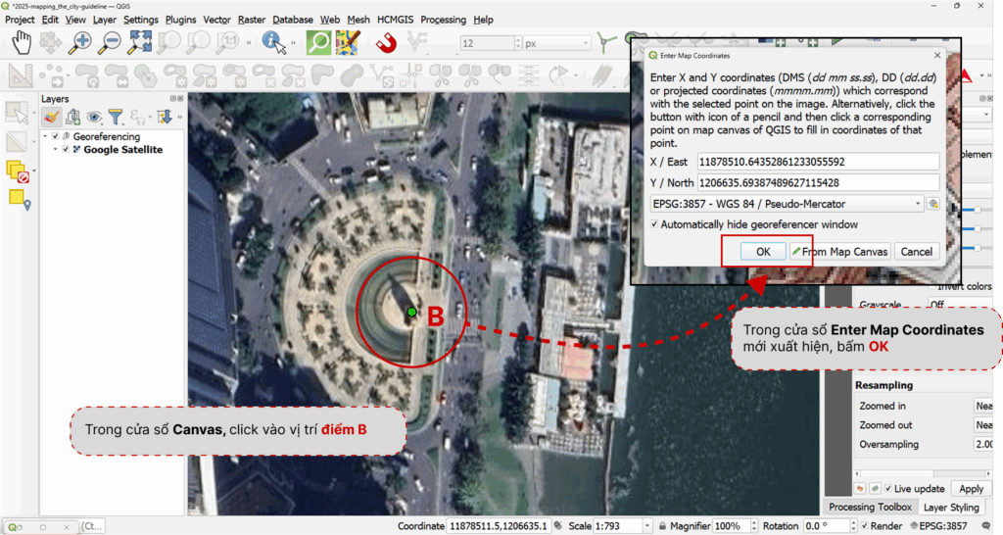Click Cancel in Enter Map Coordinates dialog
Viewport: 1003px width, 535px height.
pyautogui.click(x=916, y=252)
